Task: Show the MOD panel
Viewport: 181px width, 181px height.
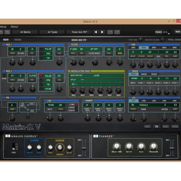Action: (165, 126)
